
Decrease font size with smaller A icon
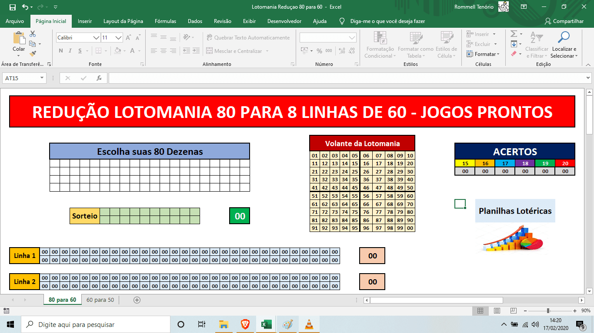click(138, 38)
